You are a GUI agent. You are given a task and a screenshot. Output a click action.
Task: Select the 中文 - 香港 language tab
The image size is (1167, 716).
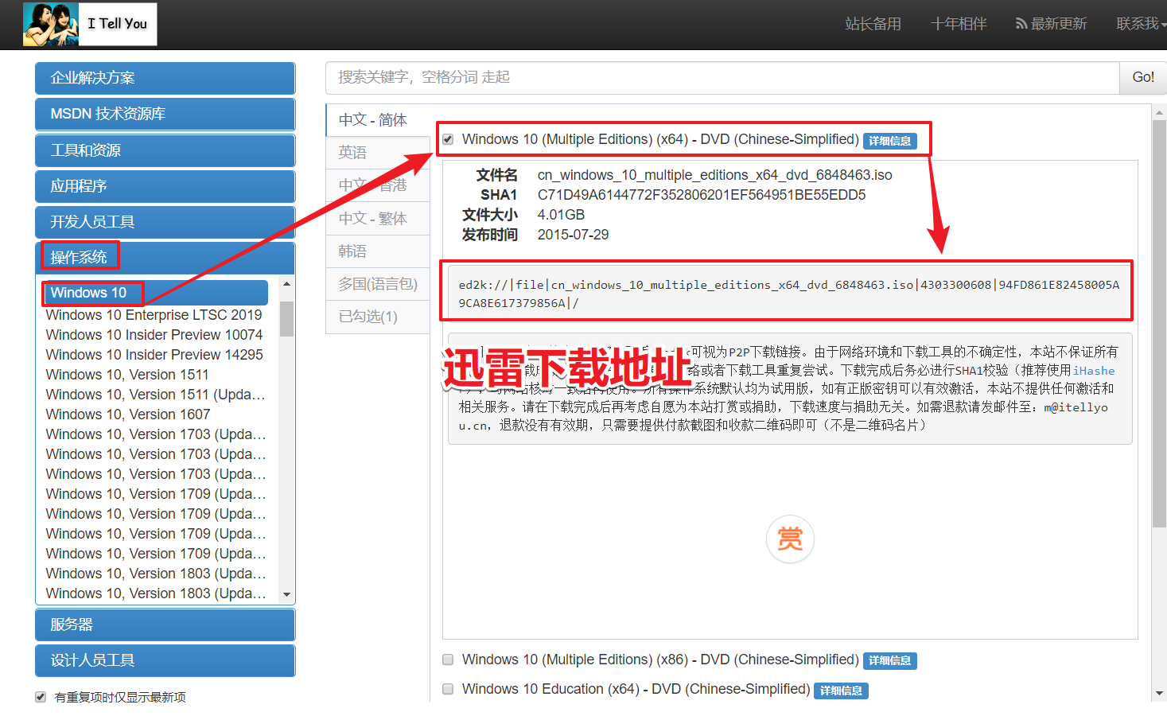[x=378, y=185]
